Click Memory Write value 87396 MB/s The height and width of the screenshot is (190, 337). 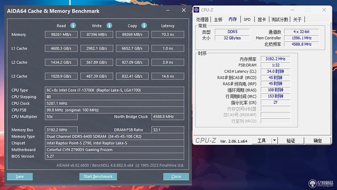[97, 35]
